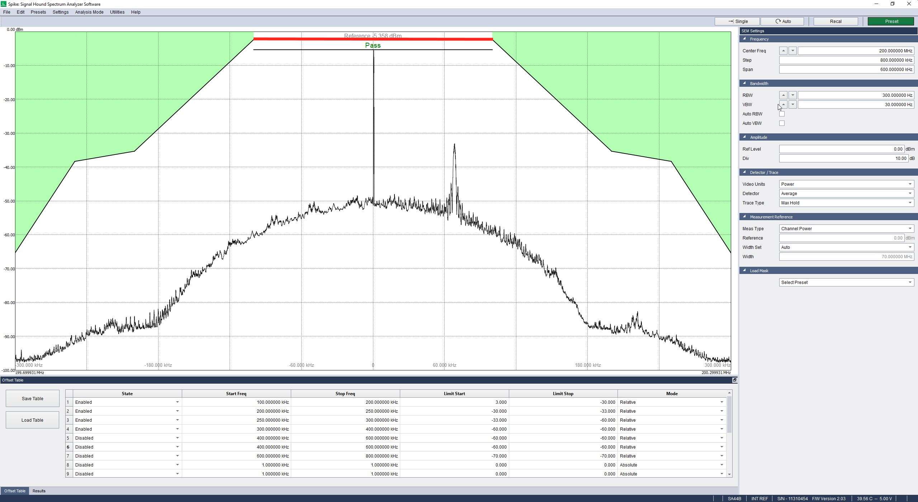918x502 pixels.
Task: Click Center Freq step-down arrow
Action: click(x=792, y=51)
